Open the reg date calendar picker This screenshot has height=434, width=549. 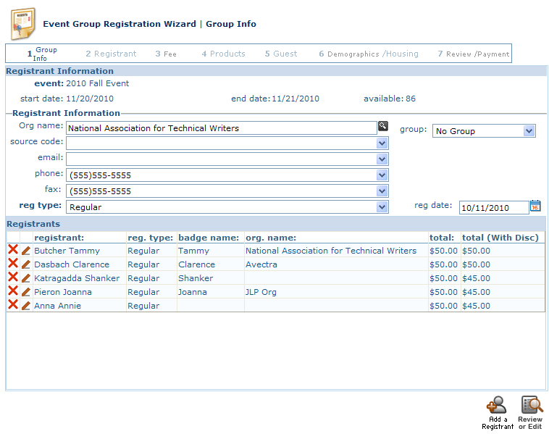pyautogui.click(x=535, y=206)
